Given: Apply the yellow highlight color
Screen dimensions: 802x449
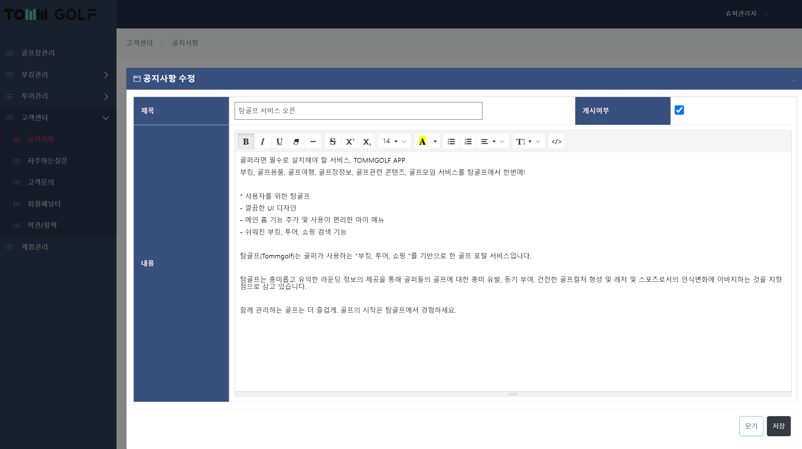Looking at the screenshot, I should 422,141.
